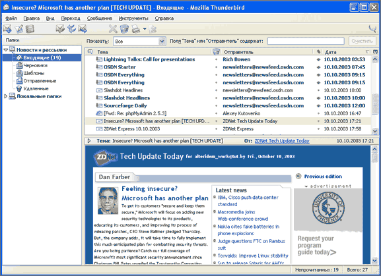Click the Thunderbird throbber icon on toolbar

(372, 29)
